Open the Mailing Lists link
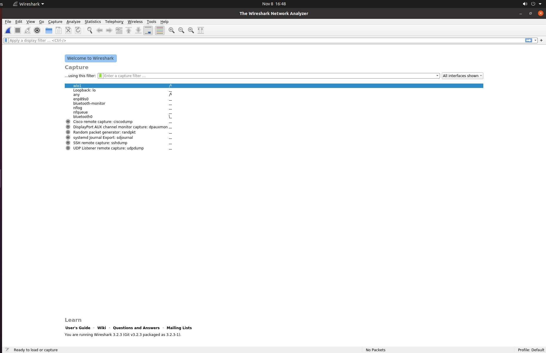The image size is (546, 353). coord(179,328)
